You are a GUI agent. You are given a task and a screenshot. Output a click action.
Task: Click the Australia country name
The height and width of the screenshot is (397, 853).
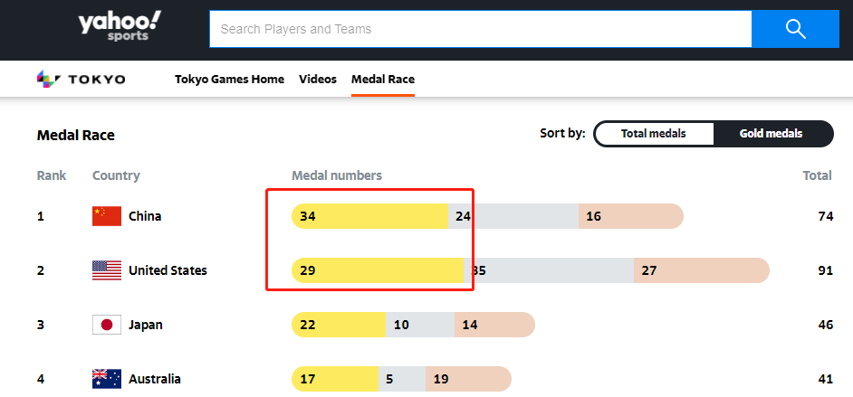pyautogui.click(x=155, y=379)
